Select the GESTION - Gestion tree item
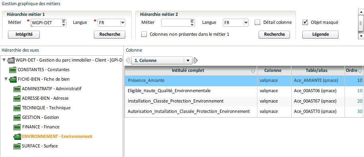 point(41,117)
